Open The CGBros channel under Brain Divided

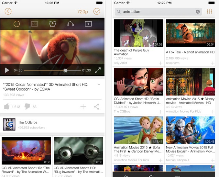point(122,111)
